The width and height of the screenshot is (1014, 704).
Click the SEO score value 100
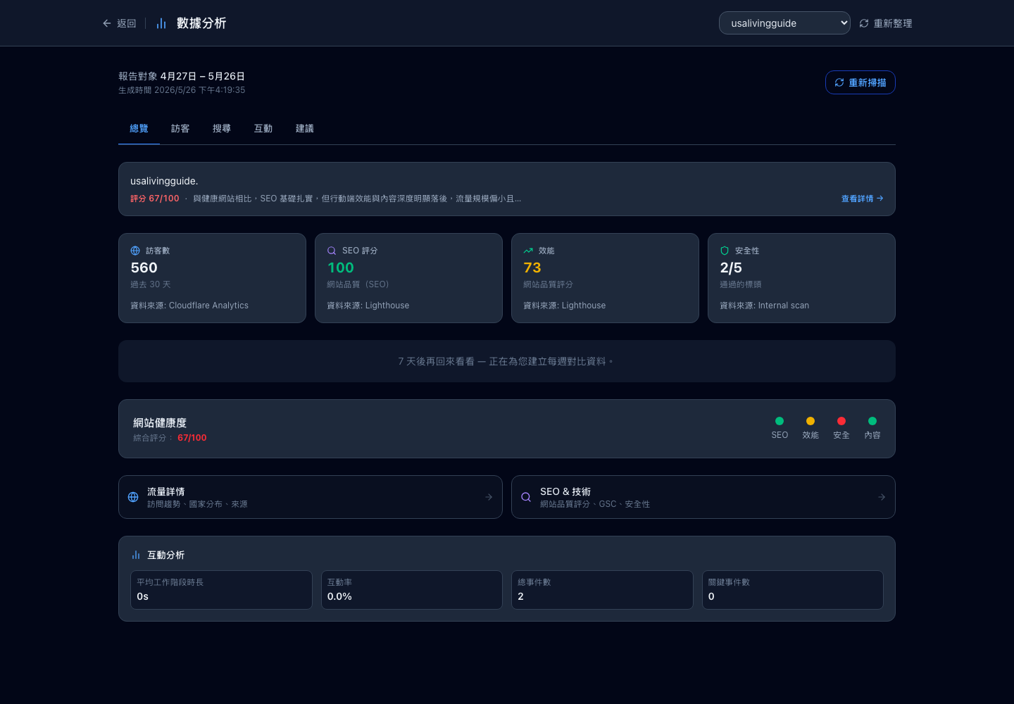(341, 268)
